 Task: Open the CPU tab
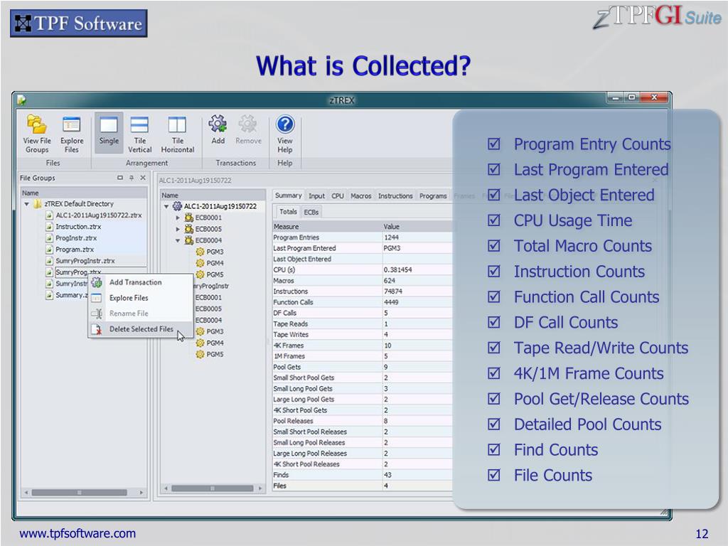click(x=338, y=196)
